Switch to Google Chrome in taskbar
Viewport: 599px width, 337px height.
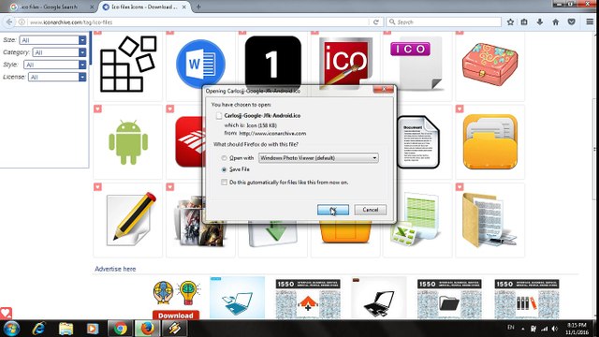click(120, 329)
